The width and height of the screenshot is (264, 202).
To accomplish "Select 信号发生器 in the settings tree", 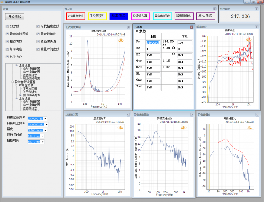I will point(31,89).
